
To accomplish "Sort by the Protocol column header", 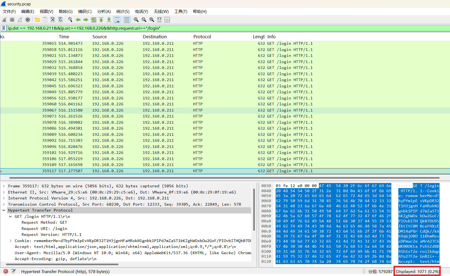I will tap(202, 37).
